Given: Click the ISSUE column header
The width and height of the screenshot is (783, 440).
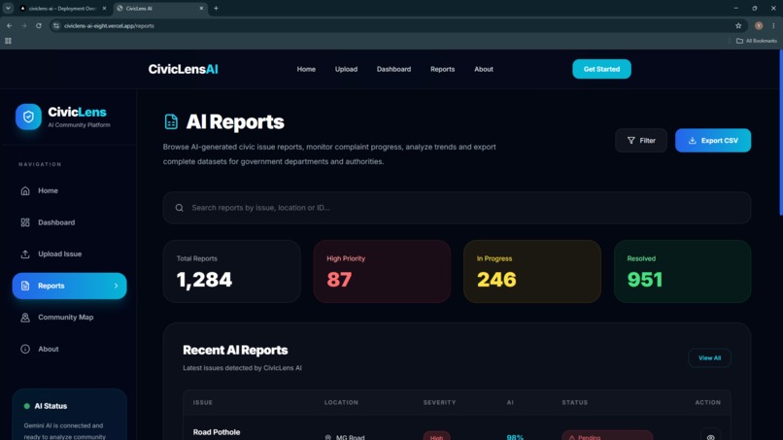Looking at the screenshot, I should click(x=203, y=402).
